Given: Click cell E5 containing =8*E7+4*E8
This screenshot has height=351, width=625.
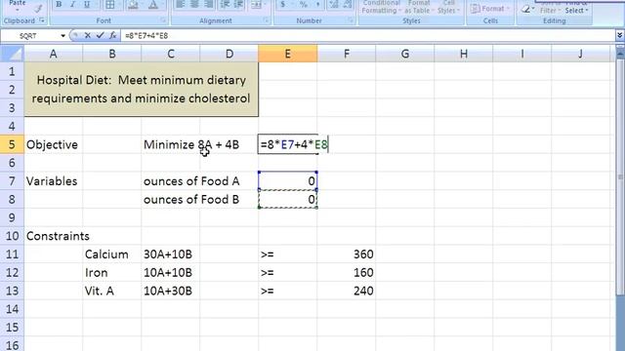Looking at the screenshot, I should [288, 144].
